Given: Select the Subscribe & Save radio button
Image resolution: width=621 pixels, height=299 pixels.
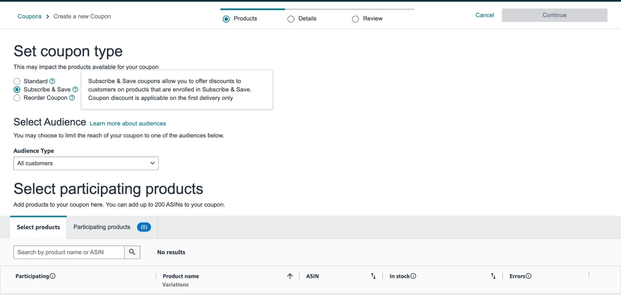Looking at the screenshot, I should 17,90.
